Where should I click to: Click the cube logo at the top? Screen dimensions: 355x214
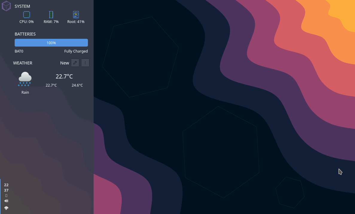pyautogui.click(x=6, y=6)
